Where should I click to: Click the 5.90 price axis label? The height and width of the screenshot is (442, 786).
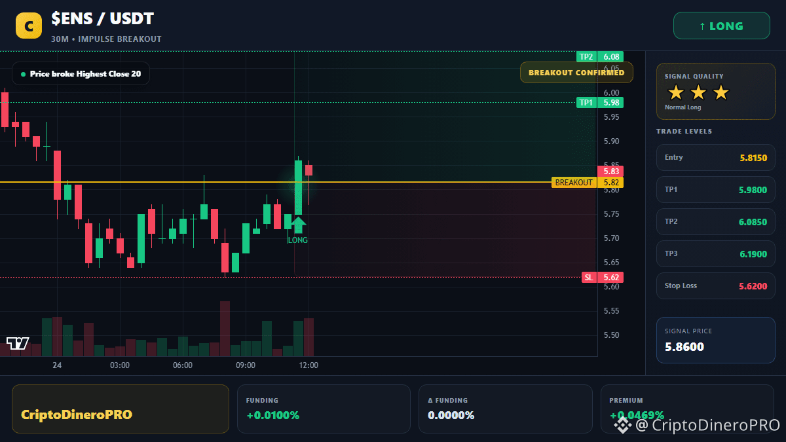(x=612, y=141)
